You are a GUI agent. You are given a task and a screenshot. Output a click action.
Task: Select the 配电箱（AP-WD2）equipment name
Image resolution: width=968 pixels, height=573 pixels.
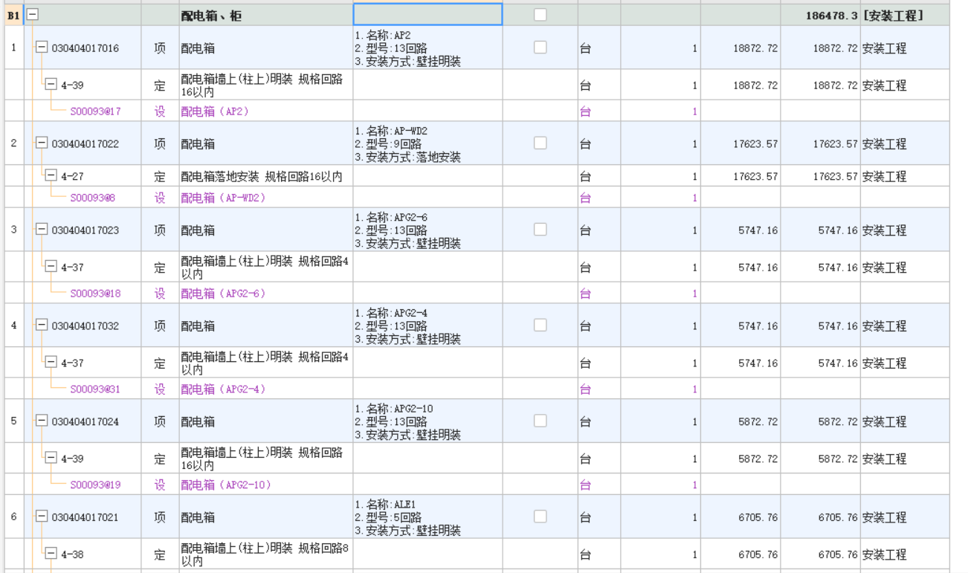(x=223, y=198)
